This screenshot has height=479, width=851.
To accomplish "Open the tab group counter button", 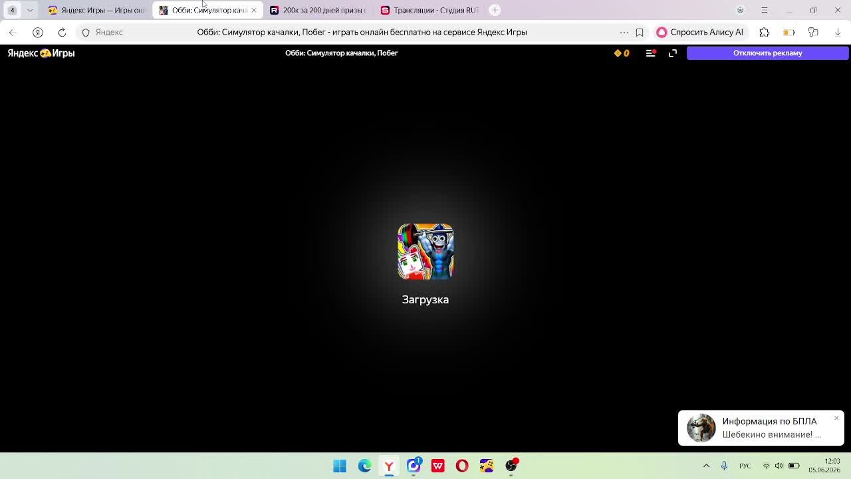I will pyautogui.click(x=12, y=10).
